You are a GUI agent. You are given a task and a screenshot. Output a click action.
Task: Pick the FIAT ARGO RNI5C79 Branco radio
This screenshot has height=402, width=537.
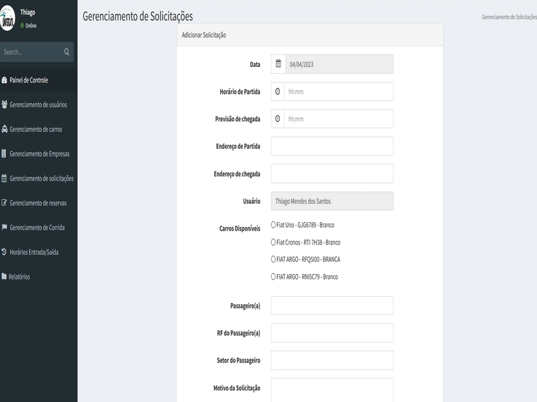tap(273, 277)
